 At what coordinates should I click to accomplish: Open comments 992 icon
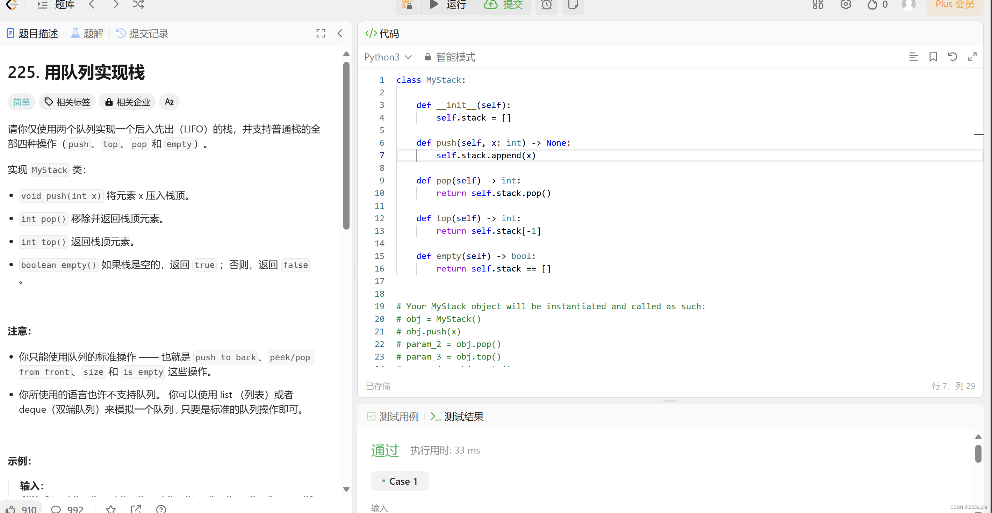pos(67,509)
